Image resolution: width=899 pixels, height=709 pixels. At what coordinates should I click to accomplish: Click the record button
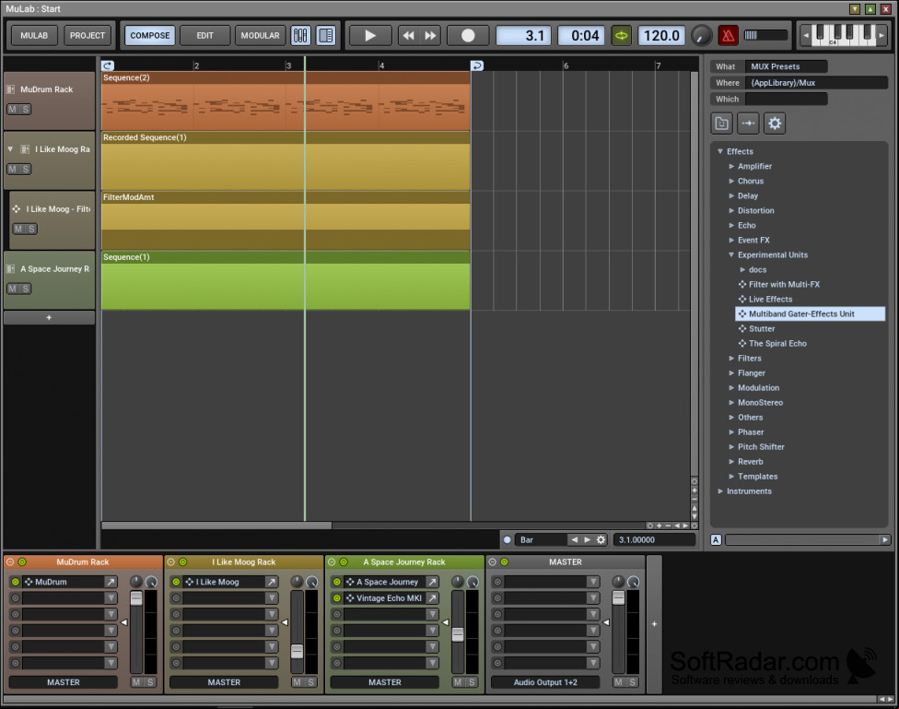click(468, 36)
